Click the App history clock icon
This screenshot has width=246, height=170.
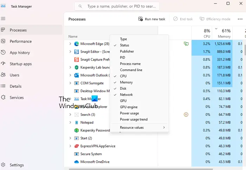click(3, 52)
